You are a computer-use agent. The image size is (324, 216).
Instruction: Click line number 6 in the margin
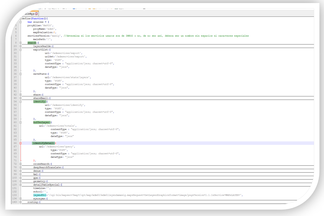16,36
